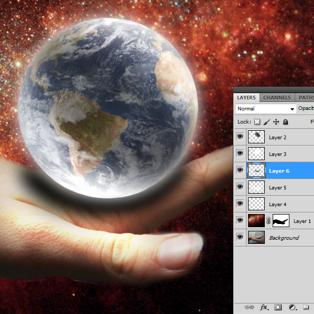Screen dimensions: 314x314
Task: Select the row named Layer 2
Action: [x=274, y=137]
